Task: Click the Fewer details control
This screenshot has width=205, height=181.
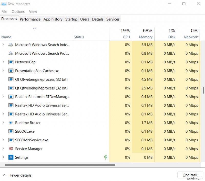Action: tap(20, 175)
